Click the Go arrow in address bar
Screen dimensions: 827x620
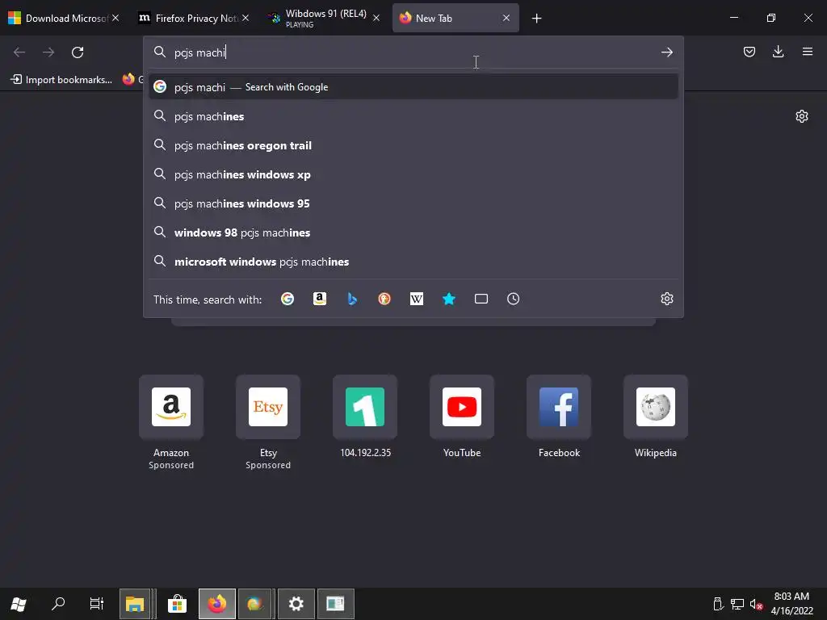coord(666,52)
